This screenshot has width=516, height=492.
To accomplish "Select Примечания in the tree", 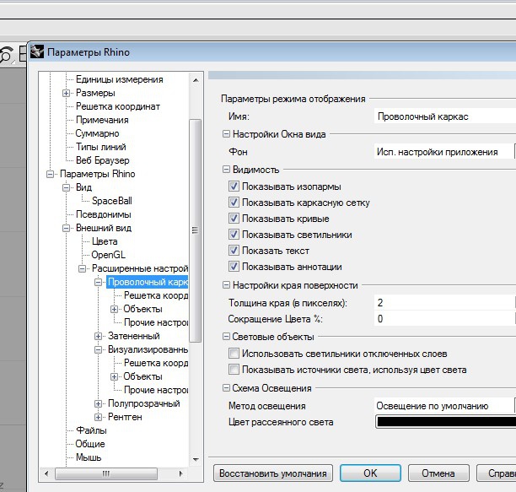I will [x=102, y=120].
